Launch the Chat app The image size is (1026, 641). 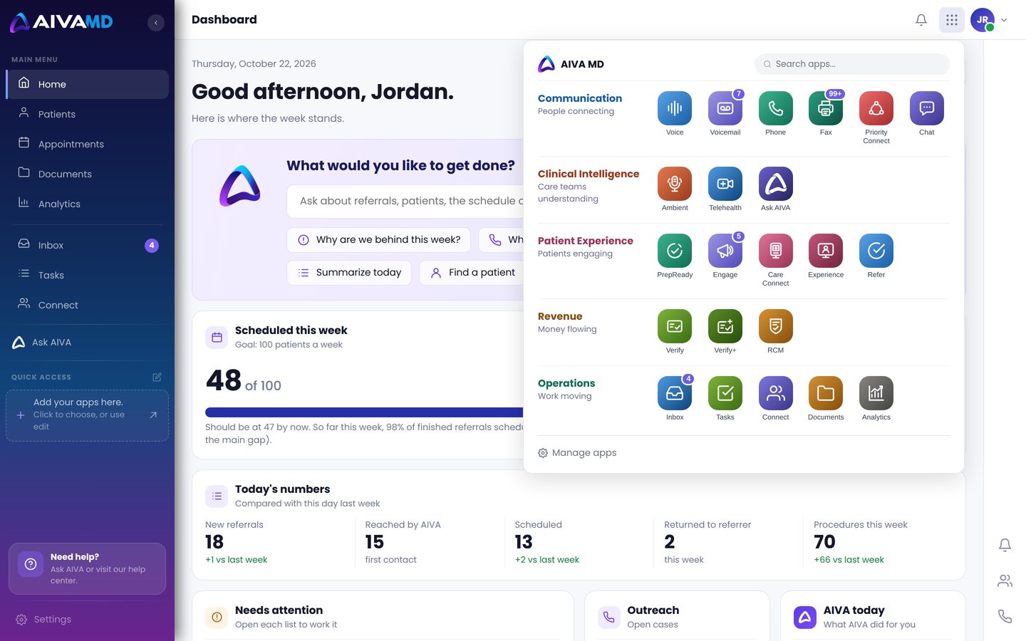pos(926,108)
